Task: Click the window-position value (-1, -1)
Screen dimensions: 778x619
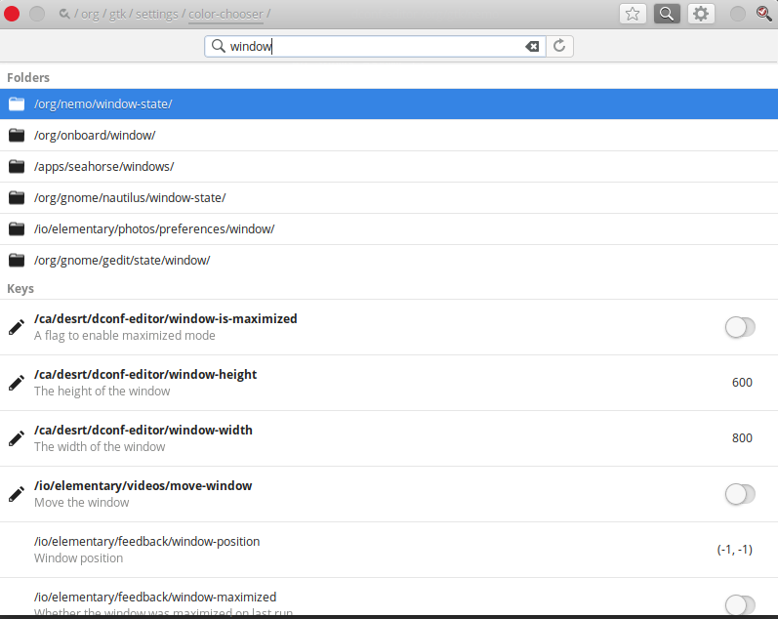Action: pyautogui.click(x=735, y=550)
